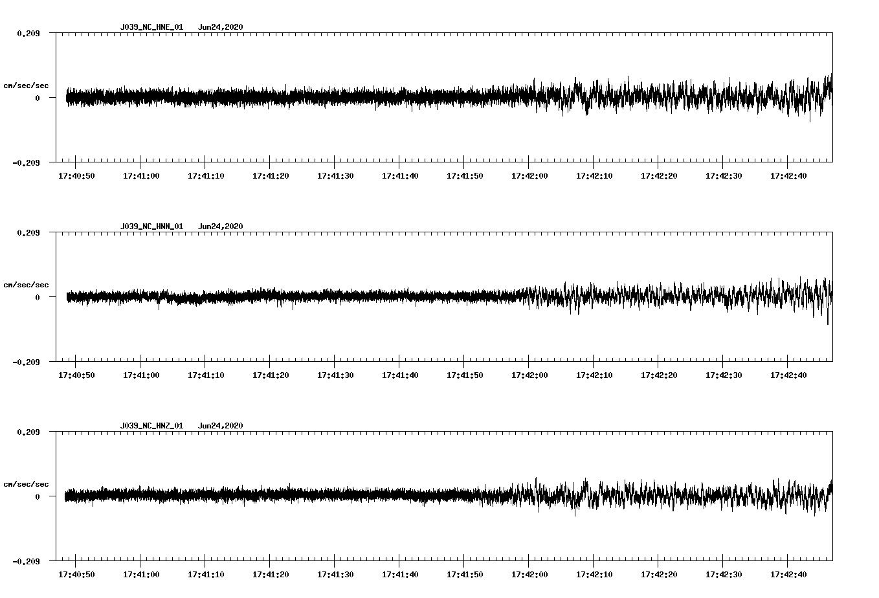Click the 17:41:00 label under HNN plot
879x598 pixels.
(x=141, y=375)
